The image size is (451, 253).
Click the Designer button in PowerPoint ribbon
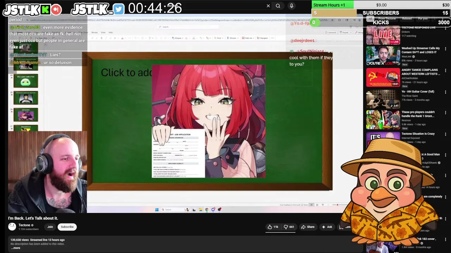click(262, 38)
